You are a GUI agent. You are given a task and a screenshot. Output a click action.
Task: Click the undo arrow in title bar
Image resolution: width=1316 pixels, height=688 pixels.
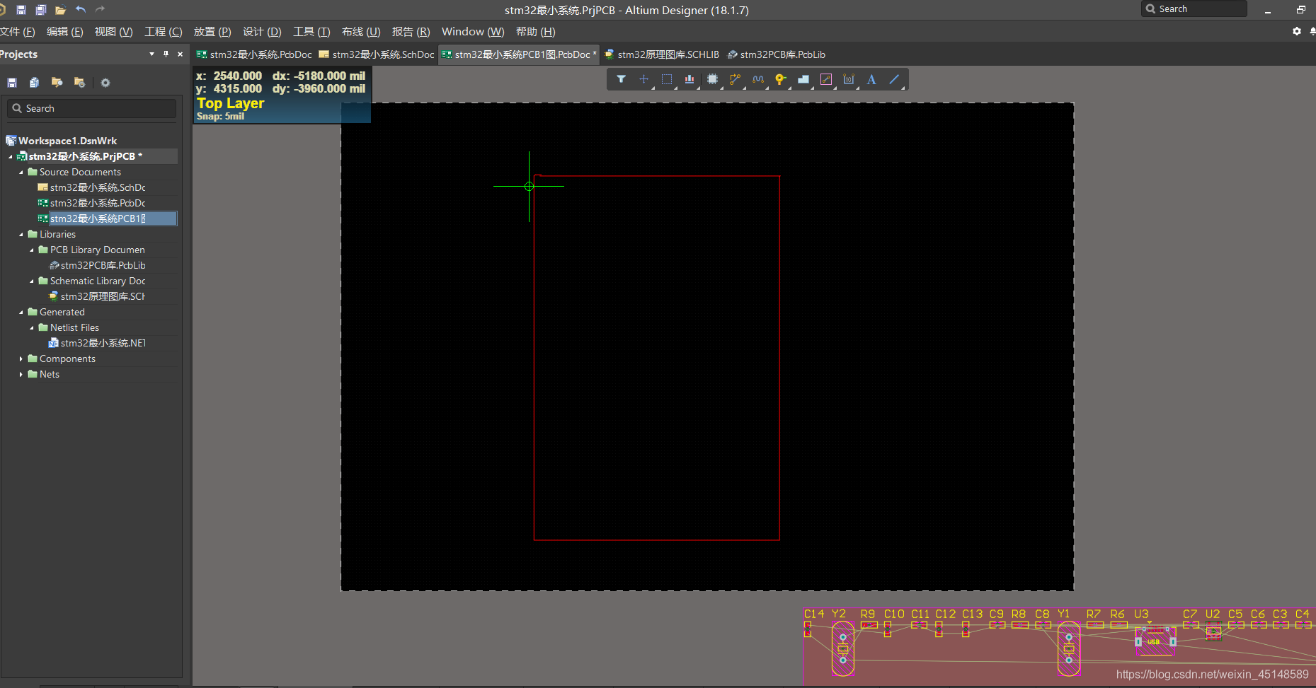click(x=81, y=10)
